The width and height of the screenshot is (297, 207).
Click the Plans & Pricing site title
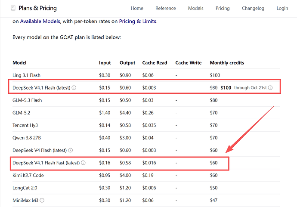[x=38, y=8]
